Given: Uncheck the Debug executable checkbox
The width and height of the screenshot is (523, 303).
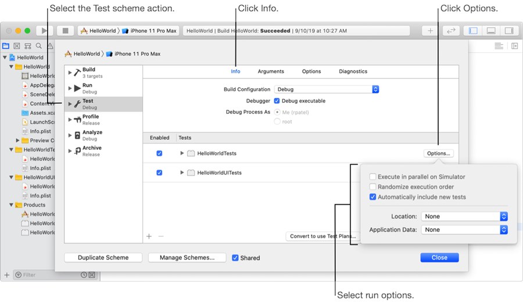Looking at the screenshot, I should (277, 101).
